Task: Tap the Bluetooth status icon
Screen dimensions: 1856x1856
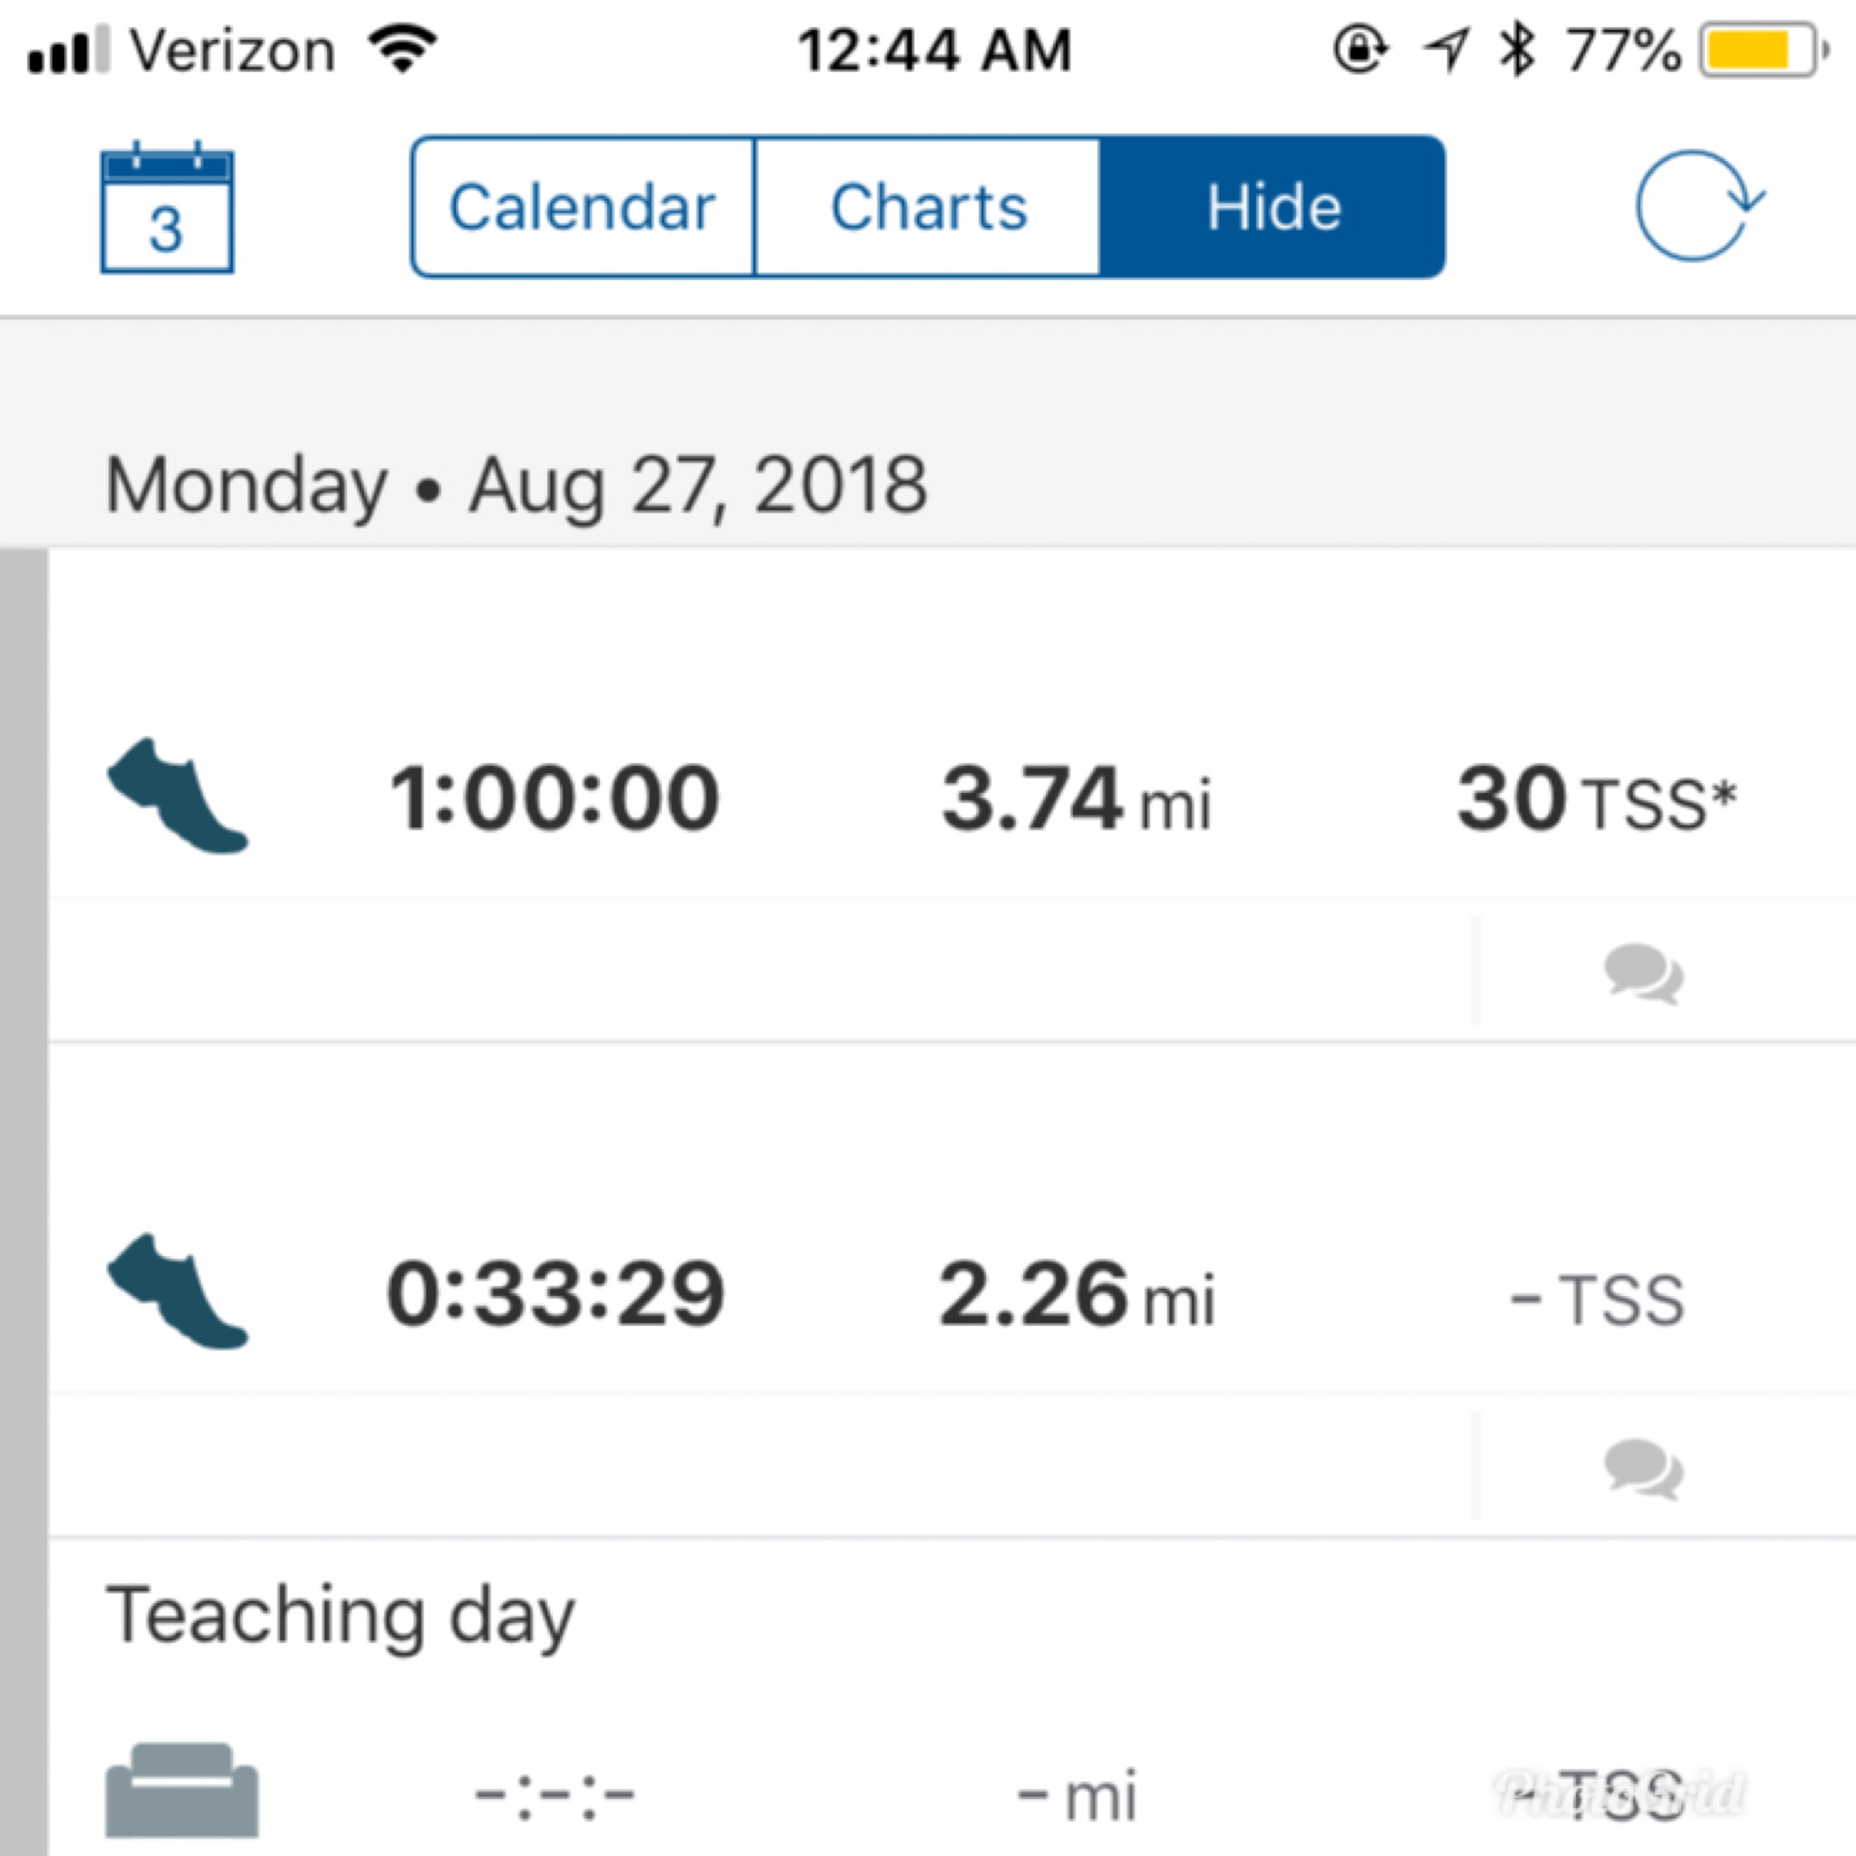Action: 1516,50
